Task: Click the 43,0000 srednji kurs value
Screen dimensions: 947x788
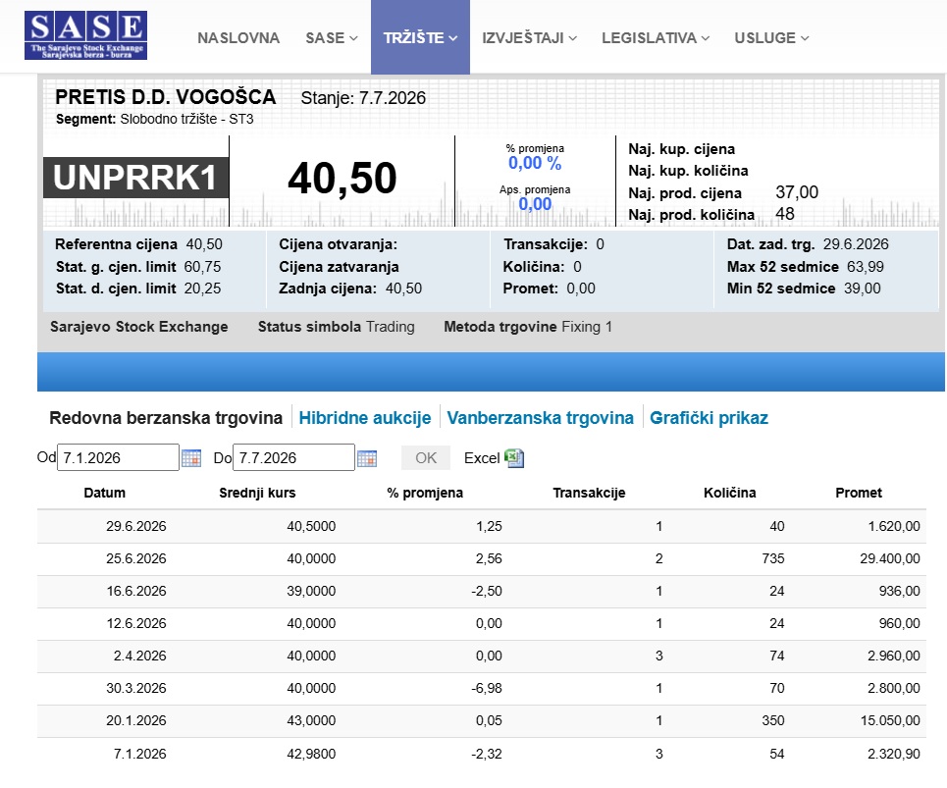Action: click(x=311, y=720)
